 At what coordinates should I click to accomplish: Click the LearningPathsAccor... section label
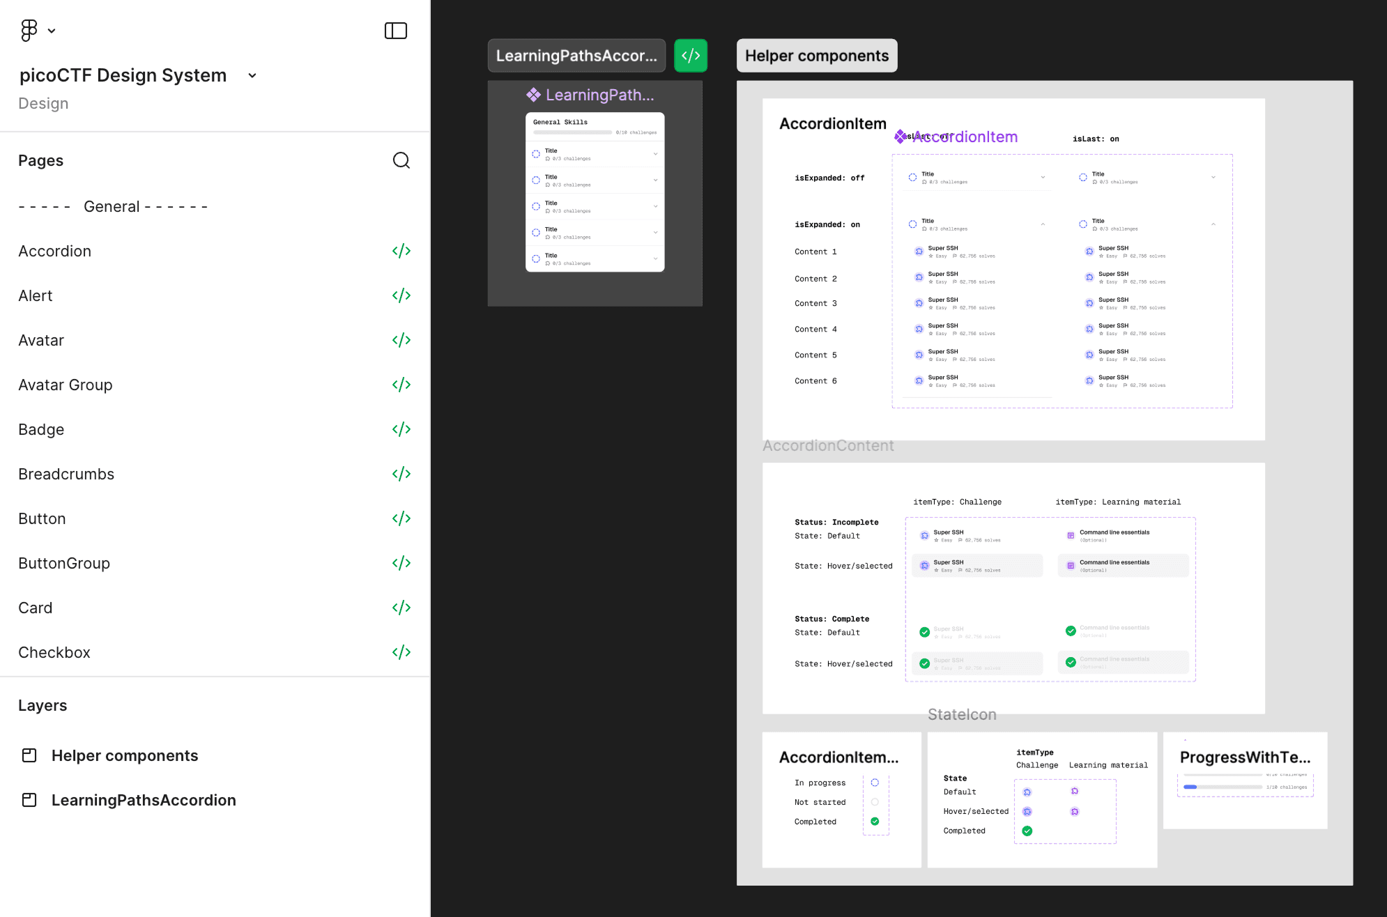click(576, 56)
